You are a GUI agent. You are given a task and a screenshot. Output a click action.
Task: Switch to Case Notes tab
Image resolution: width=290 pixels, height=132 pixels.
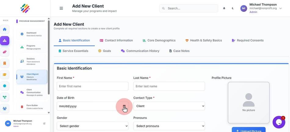click(x=179, y=51)
